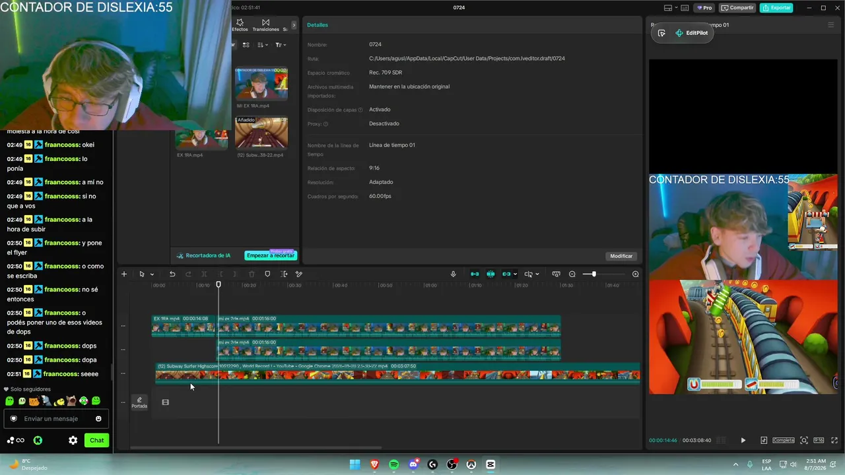Viewport: 845px width, 475px height.
Task: Click the Chat button in stream chat
Action: click(97, 440)
